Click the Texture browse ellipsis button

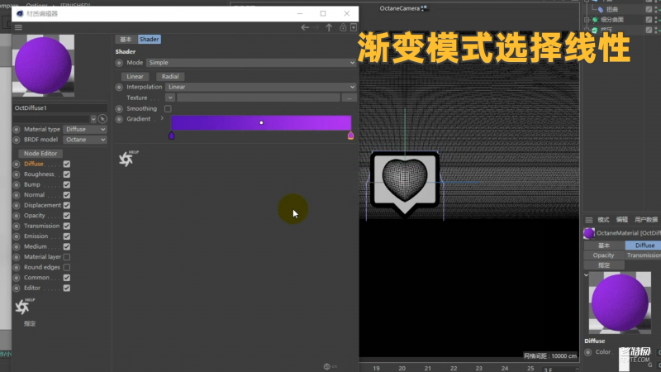pos(349,98)
